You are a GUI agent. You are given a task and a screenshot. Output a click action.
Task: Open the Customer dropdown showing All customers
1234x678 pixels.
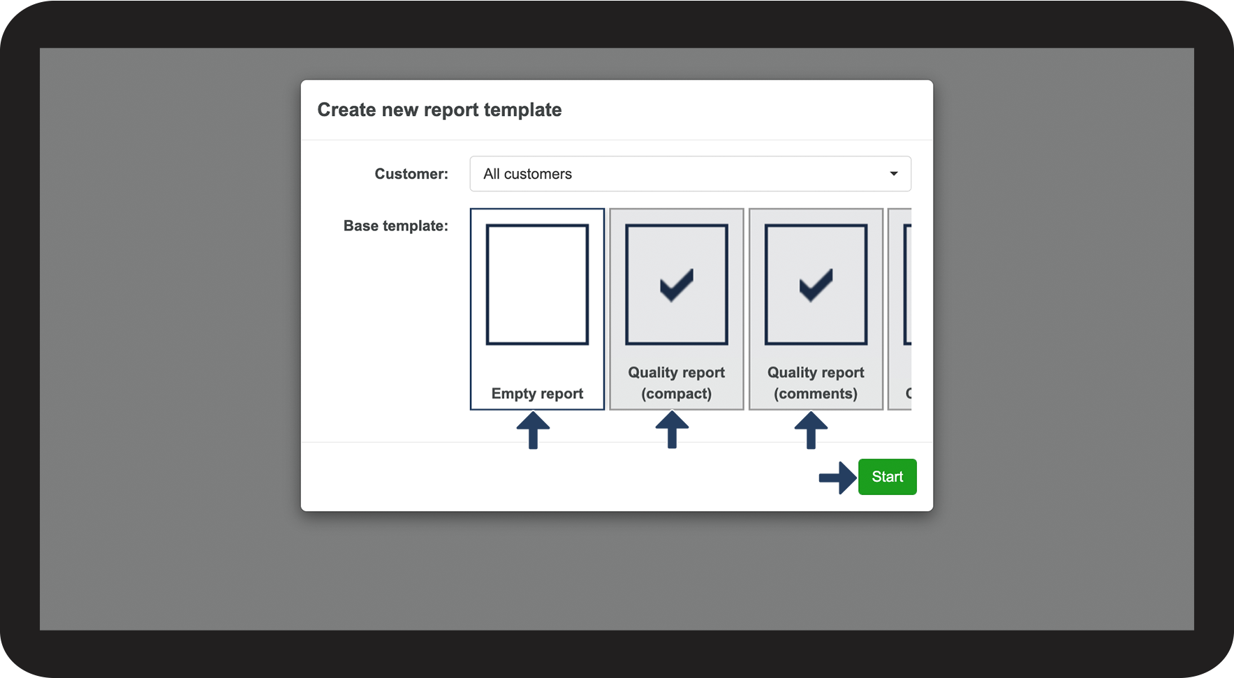coord(690,174)
